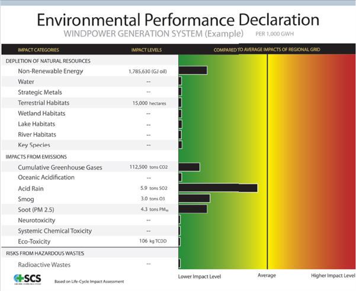Image resolution: width=356 pixels, height=291 pixels.
Task: Click the Eco-Toxicity row label
Action: [x=34, y=241]
